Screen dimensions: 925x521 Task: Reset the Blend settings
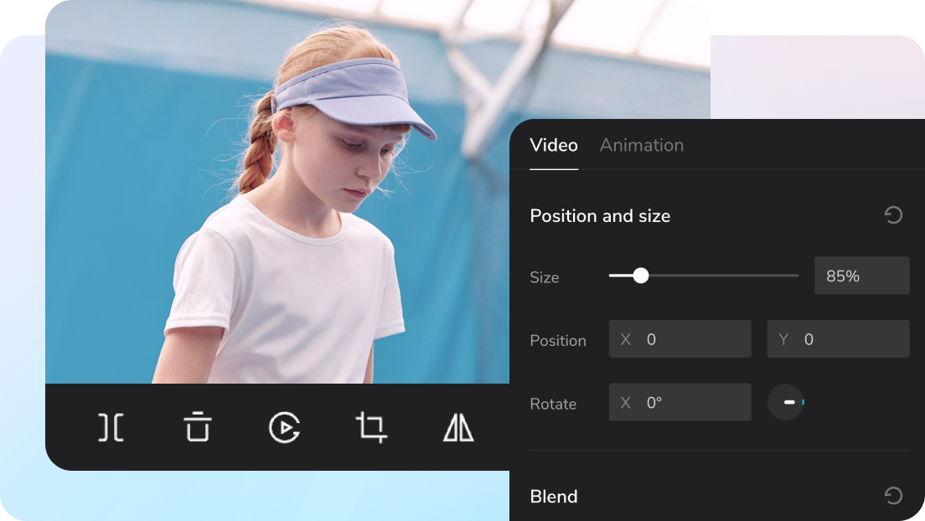(893, 496)
